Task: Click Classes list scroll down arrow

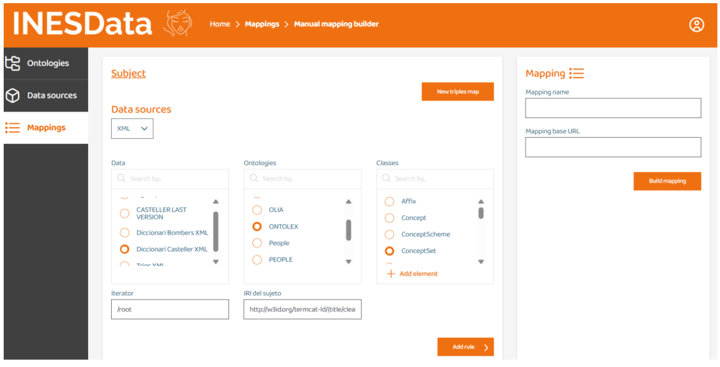Action: [481, 262]
